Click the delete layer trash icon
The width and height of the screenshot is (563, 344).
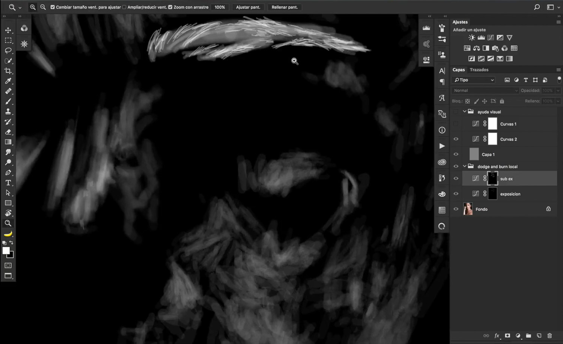(x=549, y=336)
